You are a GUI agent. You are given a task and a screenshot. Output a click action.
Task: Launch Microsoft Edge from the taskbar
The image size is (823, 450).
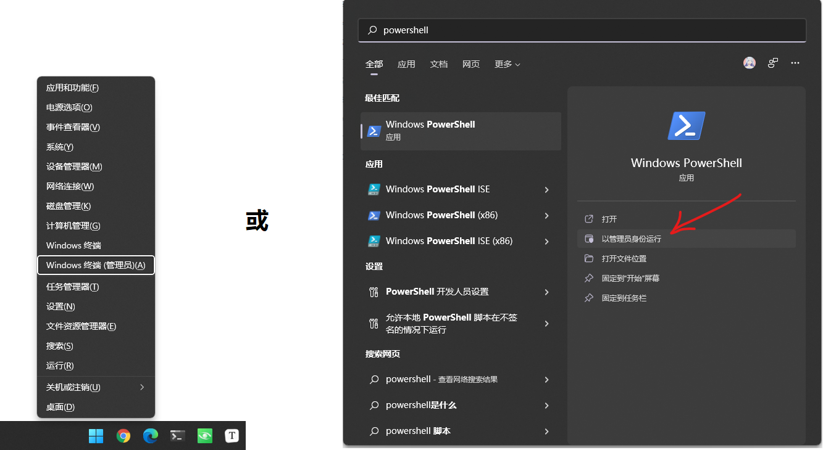(151, 436)
